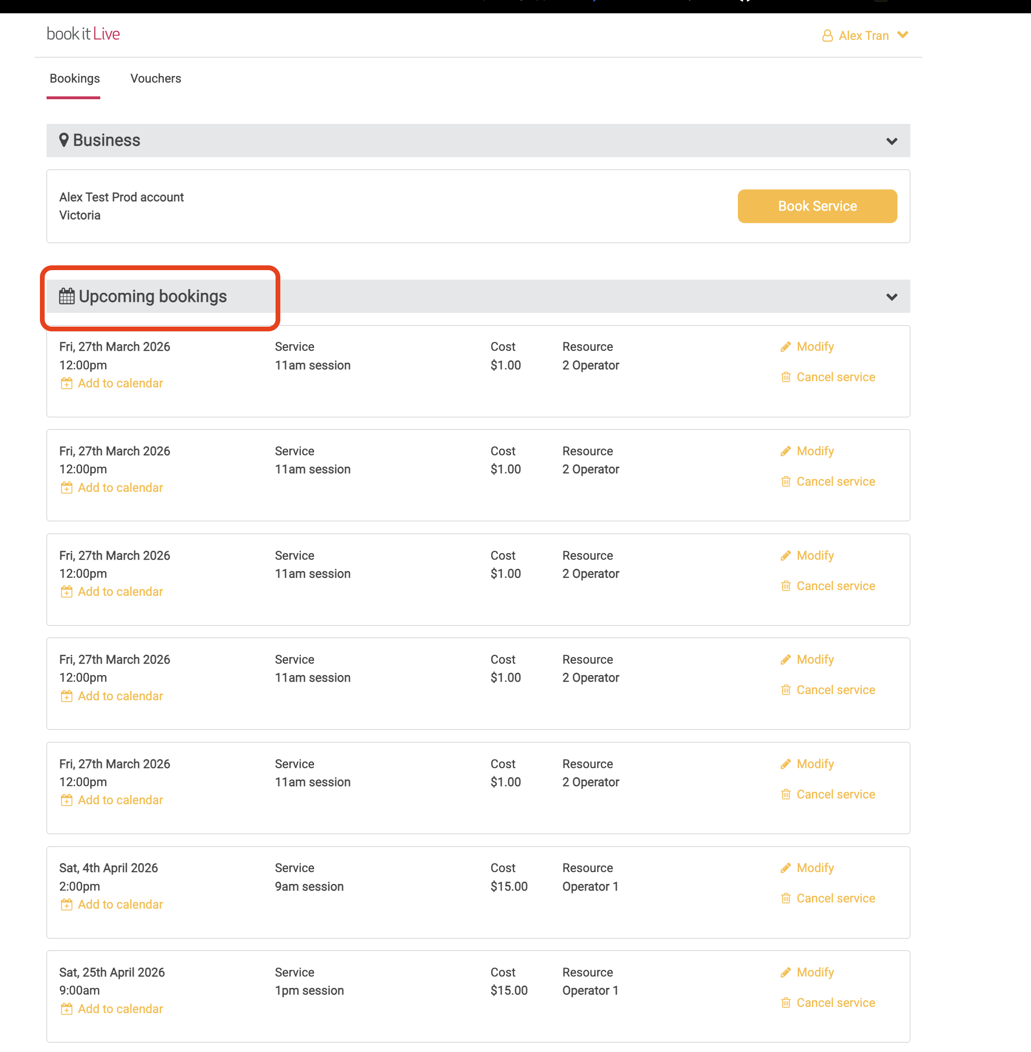This screenshot has width=1031, height=1052.
Task: Click pencil icon on 4th April booking
Action: pos(785,868)
